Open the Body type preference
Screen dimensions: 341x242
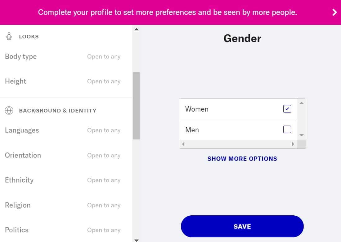pos(63,56)
